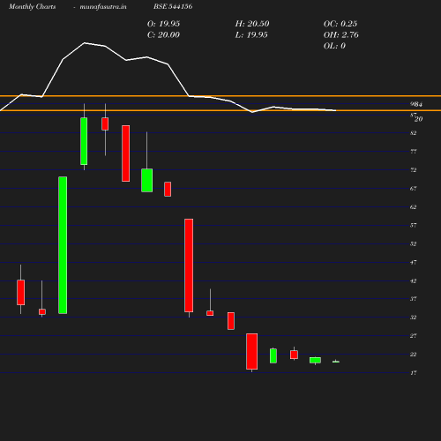Click the current price marker '20' on axis
This screenshot has width=441, height=441.
tap(419, 119)
